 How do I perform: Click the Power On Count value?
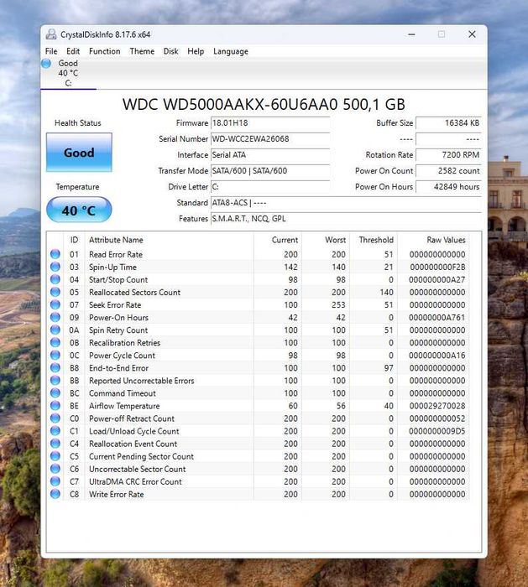click(x=448, y=171)
